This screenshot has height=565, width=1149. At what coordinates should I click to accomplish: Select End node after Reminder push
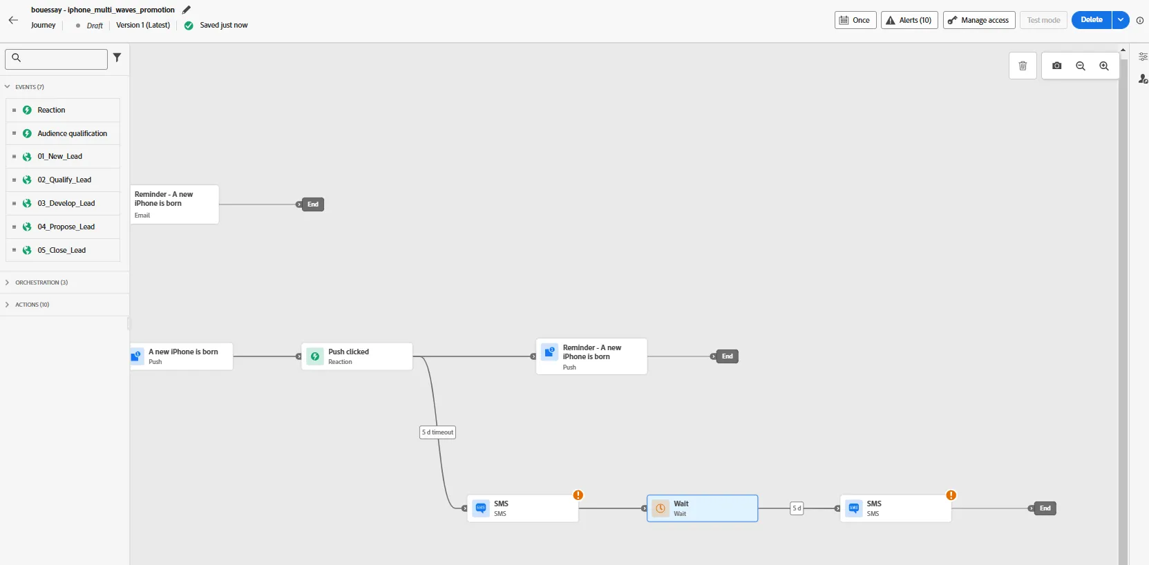[728, 356]
